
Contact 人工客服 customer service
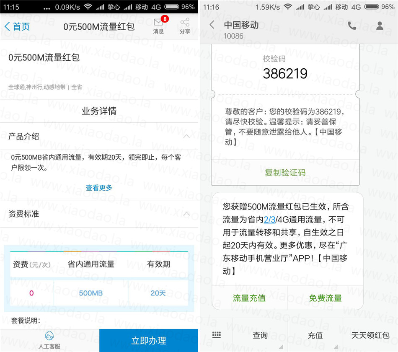[x=49, y=340]
